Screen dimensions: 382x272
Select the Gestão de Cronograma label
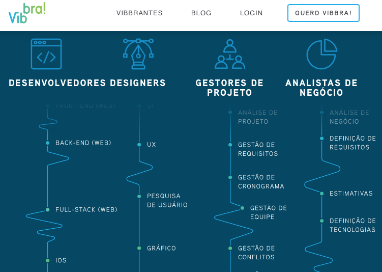[261, 182]
